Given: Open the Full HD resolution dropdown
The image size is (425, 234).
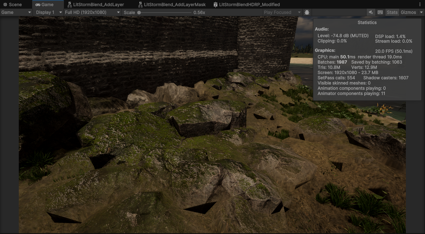Looking at the screenshot, I should click(x=90, y=12).
